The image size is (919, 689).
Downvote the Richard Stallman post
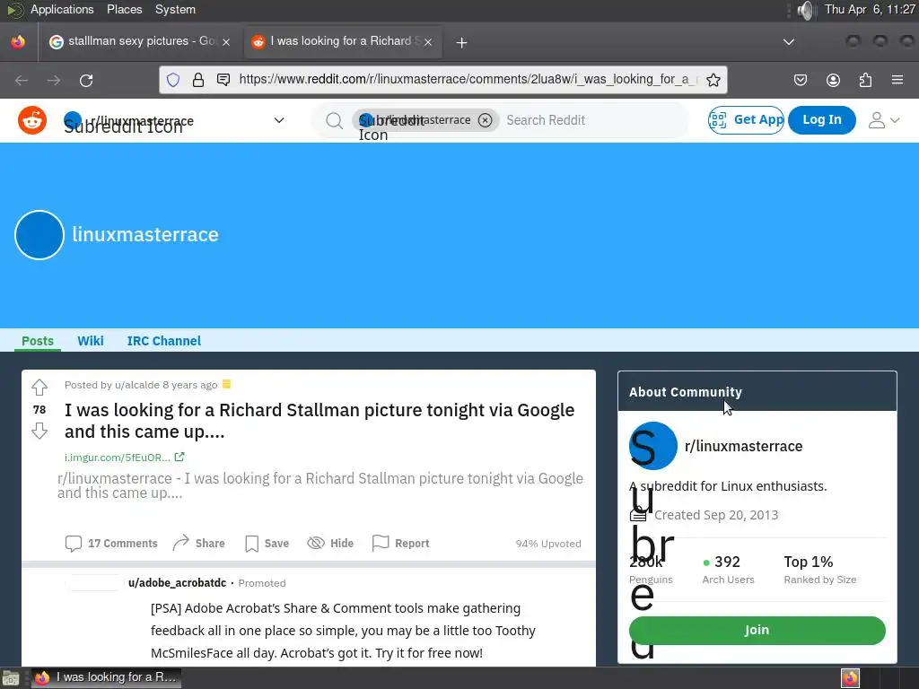pos(39,432)
